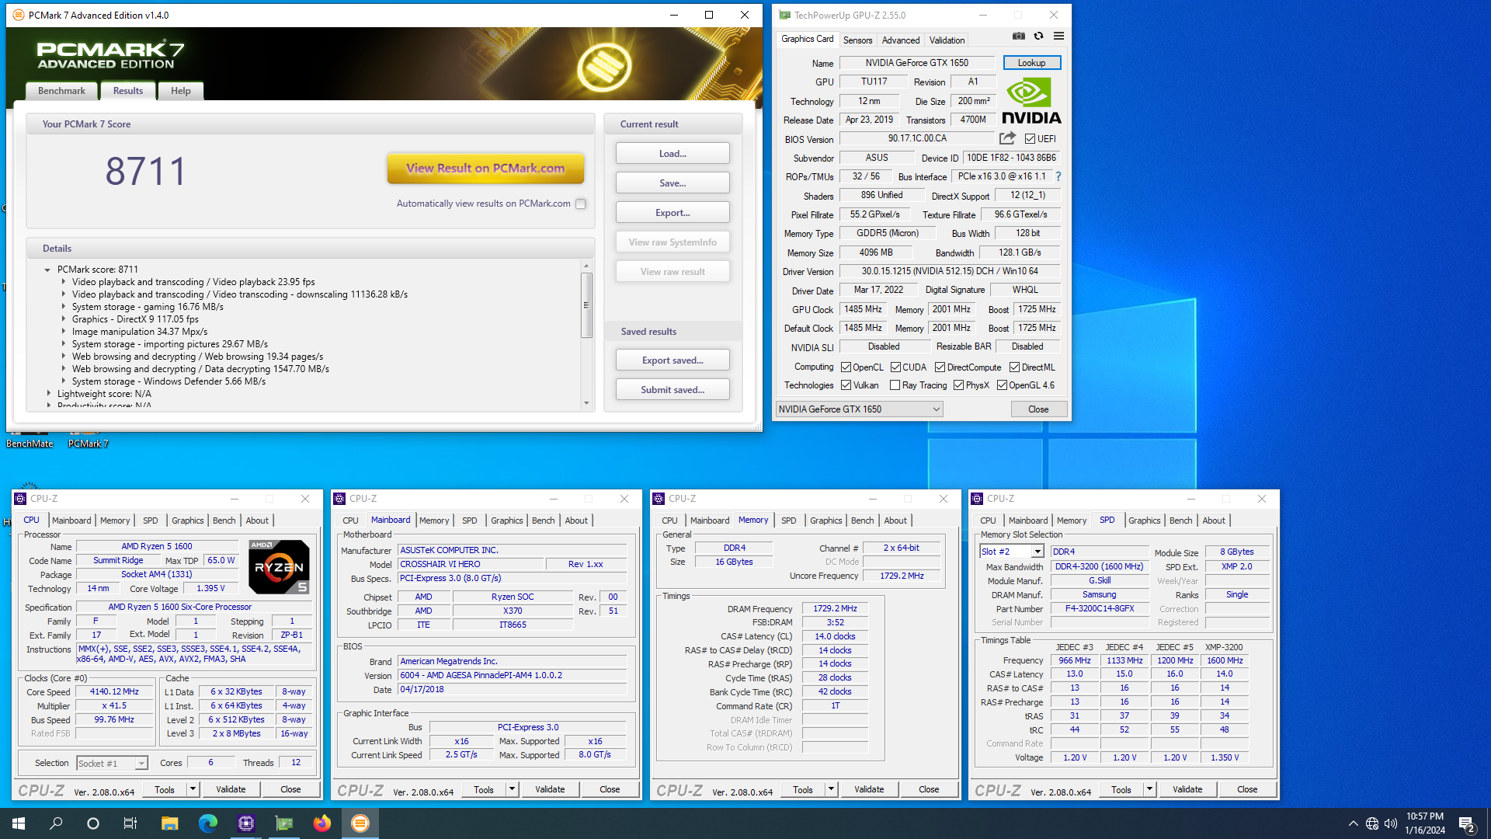Click the GPU-Z refresh icon
1491x839 pixels.
click(1038, 36)
